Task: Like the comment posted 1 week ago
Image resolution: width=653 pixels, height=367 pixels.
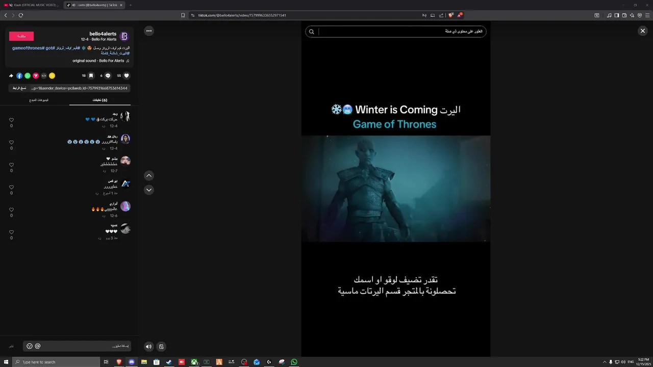Action: click(x=11, y=188)
